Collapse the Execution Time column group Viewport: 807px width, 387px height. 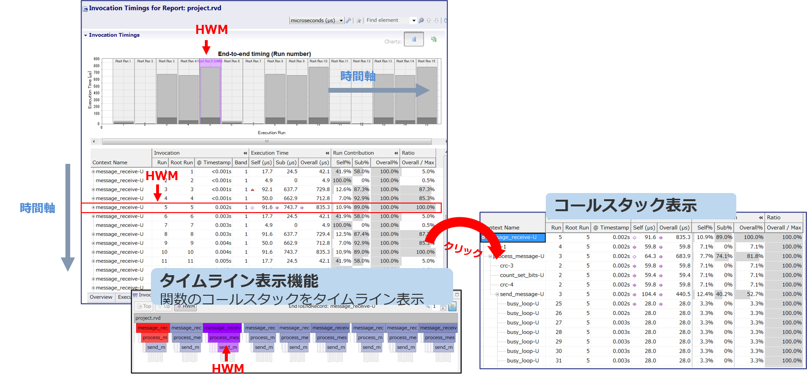[328, 153]
